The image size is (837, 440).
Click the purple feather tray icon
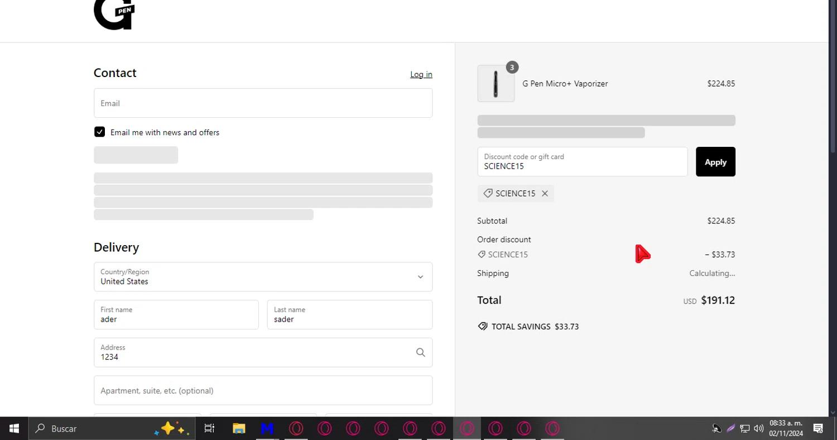[x=730, y=428]
